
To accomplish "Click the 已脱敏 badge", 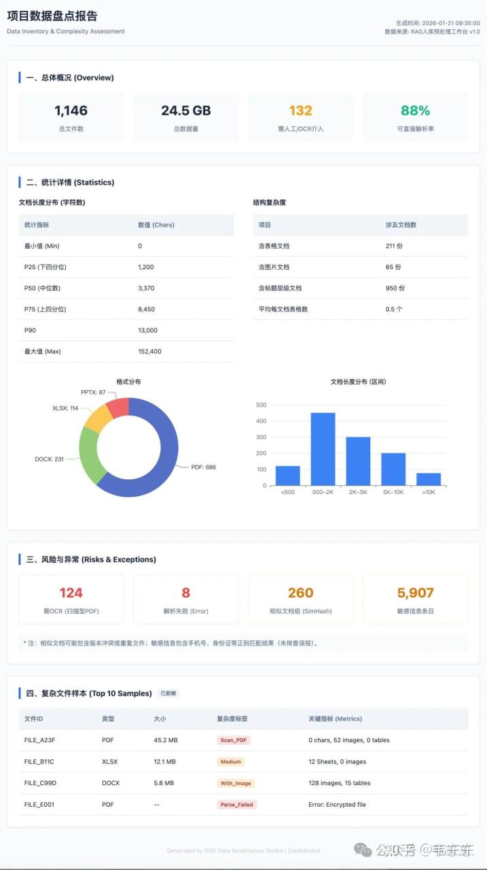I will point(168,693).
